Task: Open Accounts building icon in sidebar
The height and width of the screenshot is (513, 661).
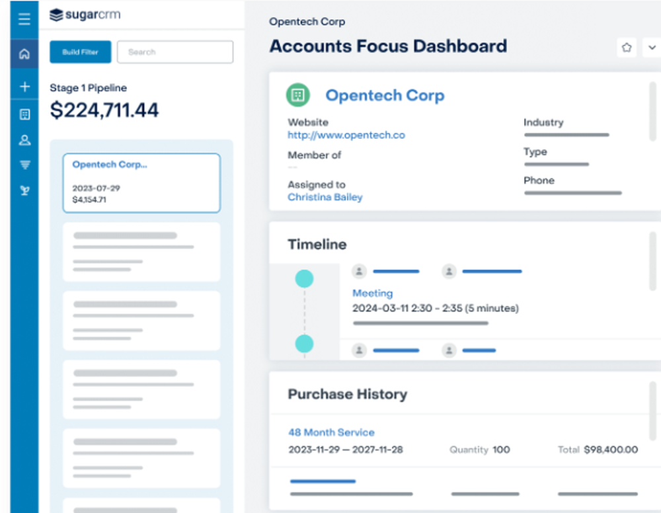Action: (24, 114)
